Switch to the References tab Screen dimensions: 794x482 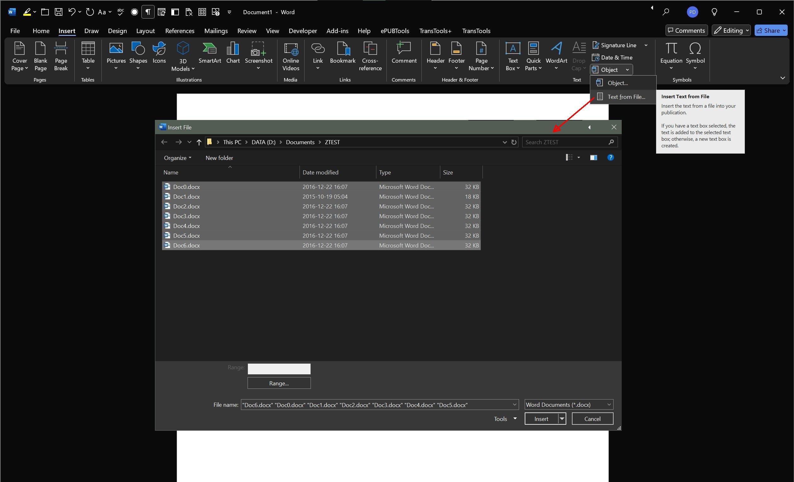pos(180,31)
